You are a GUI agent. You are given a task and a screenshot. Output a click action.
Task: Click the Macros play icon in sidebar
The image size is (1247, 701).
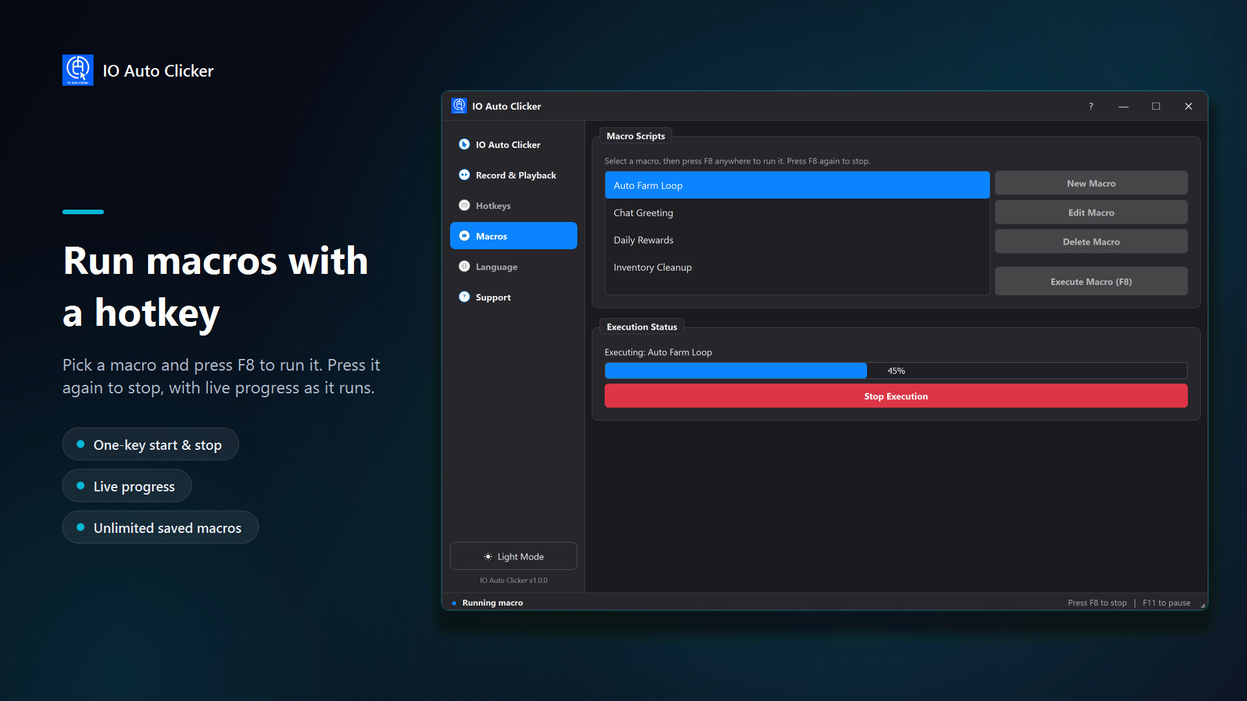coord(464,236)
